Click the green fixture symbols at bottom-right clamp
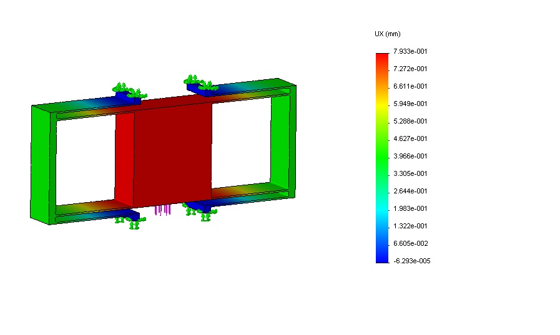Screen dimensions: 560x335 tap(201, 212)
